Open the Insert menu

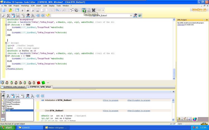[39, 6]
